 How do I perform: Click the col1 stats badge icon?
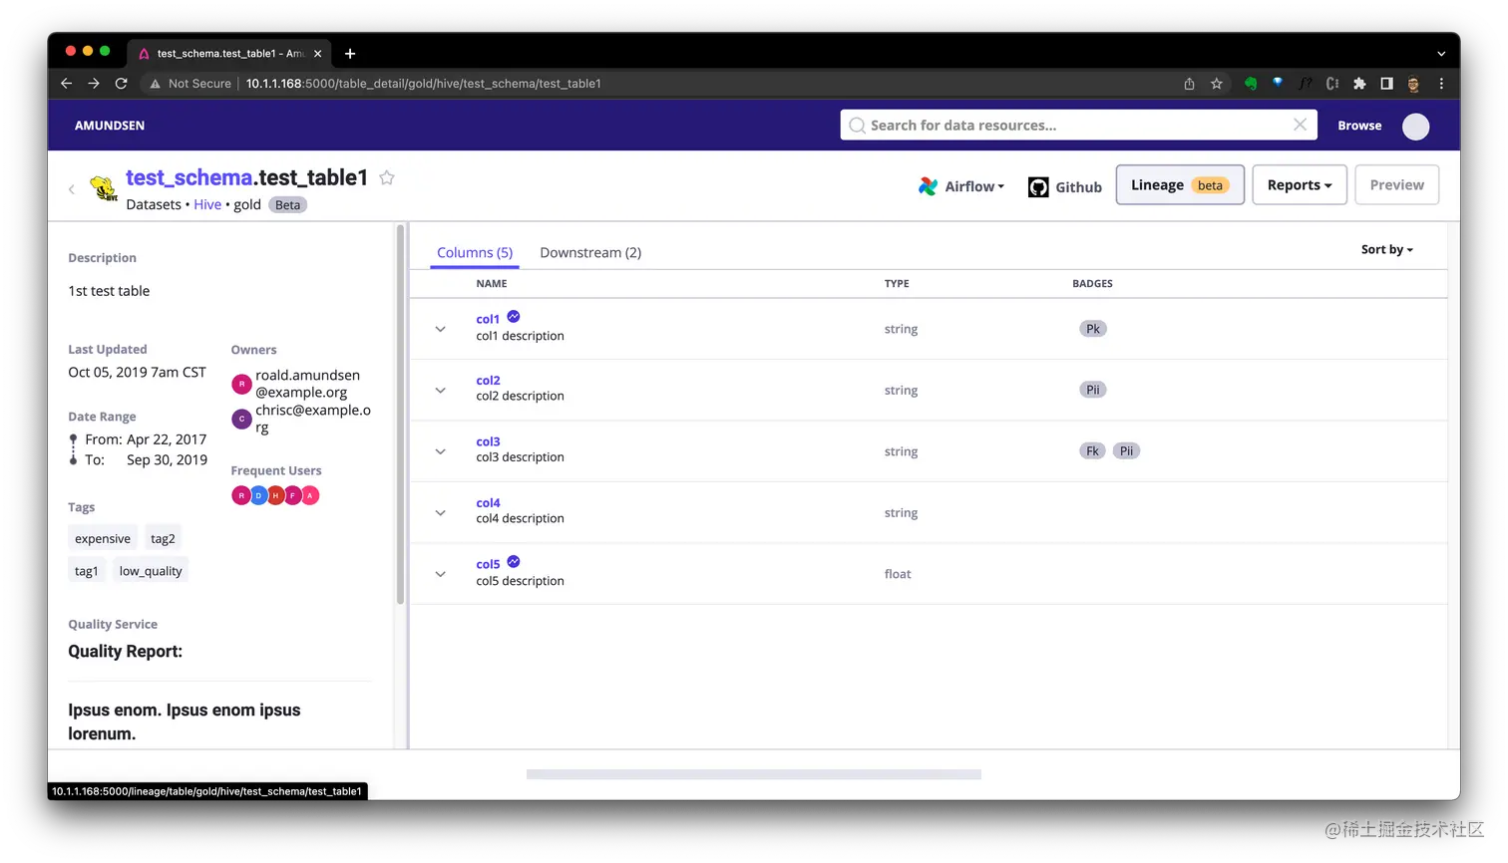point(514,317)
